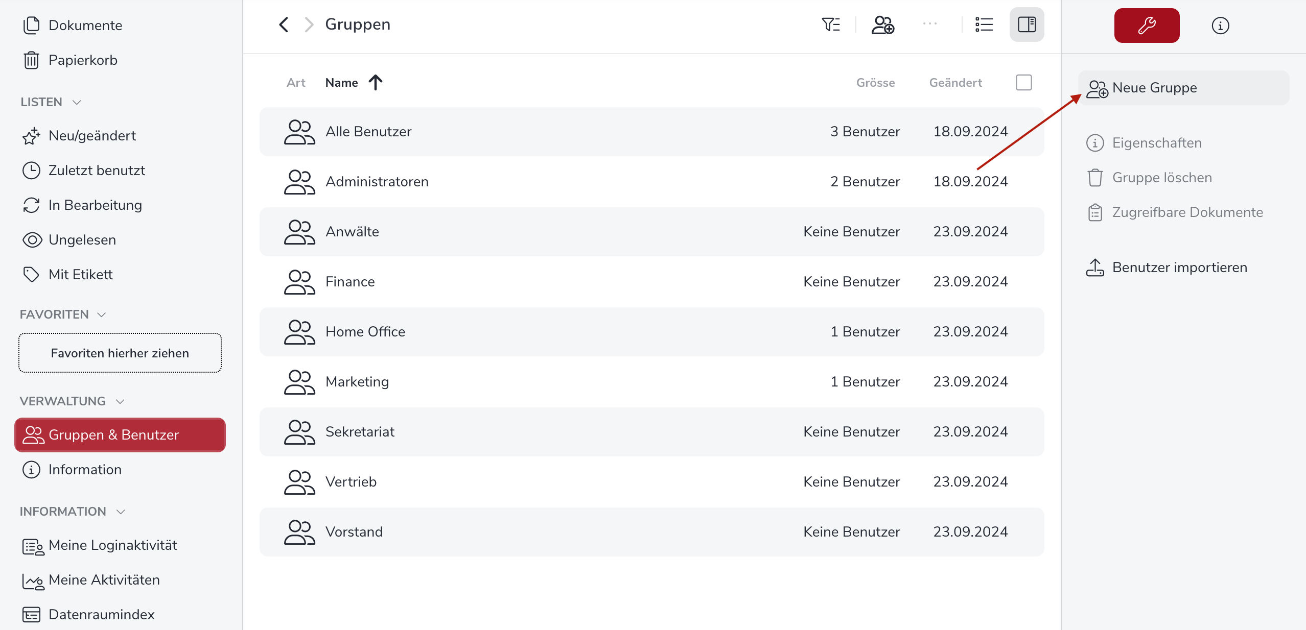Click the forward navigation arrow
1306x630 pixels.
[309, 25]
